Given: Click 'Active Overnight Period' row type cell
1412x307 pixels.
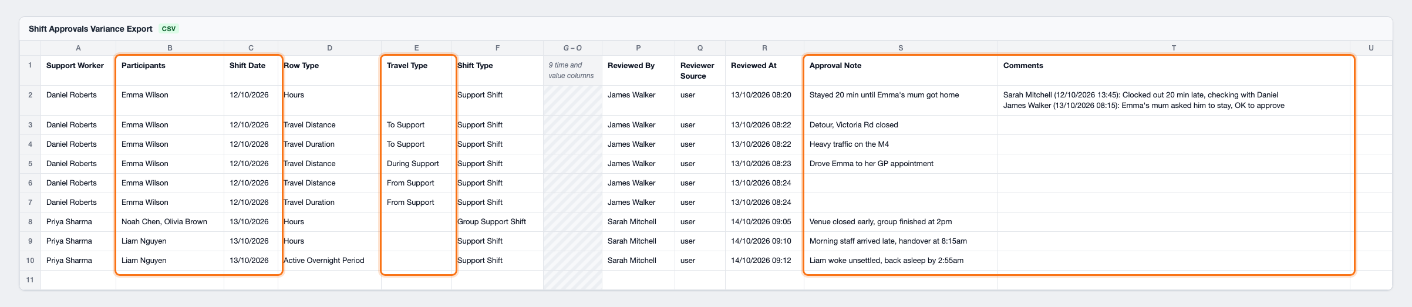Looking at the screenshot, I should [329, 261].
